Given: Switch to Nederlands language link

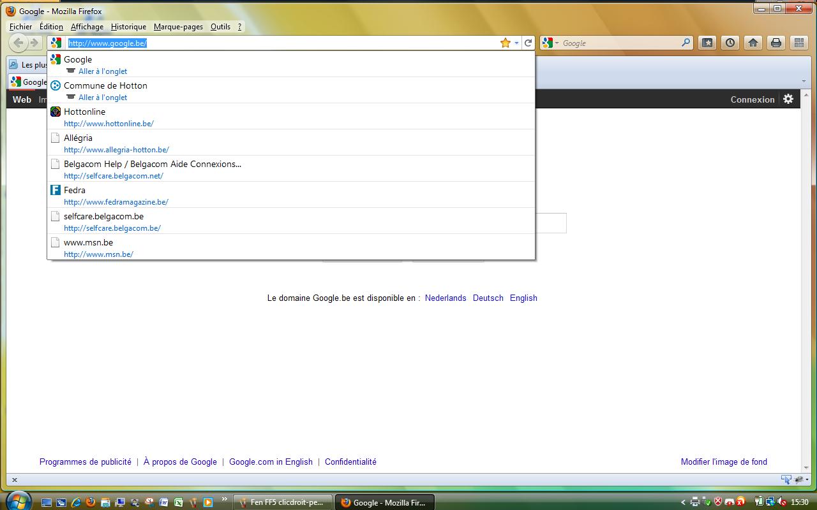Looking at the screenshot, I should click(446, 298).
